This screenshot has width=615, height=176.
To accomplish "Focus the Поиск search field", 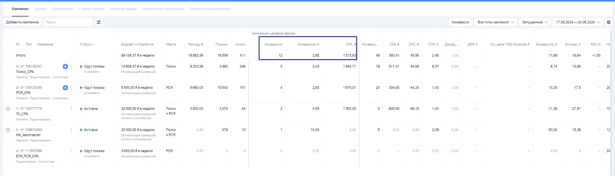I will [x=68, y=22].
